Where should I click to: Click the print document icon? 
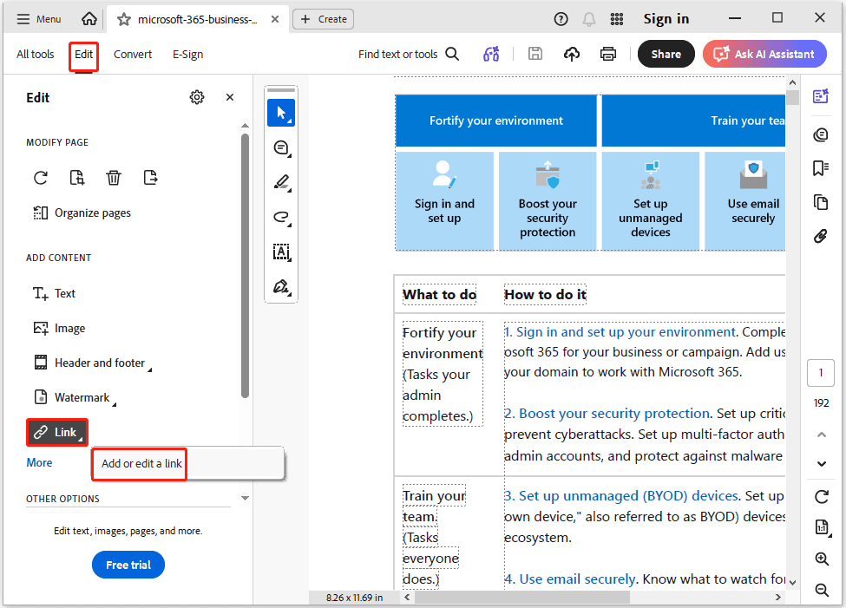click(608, 53)
